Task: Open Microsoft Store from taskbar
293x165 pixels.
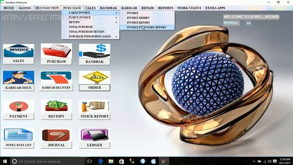Action: (121, 161)
